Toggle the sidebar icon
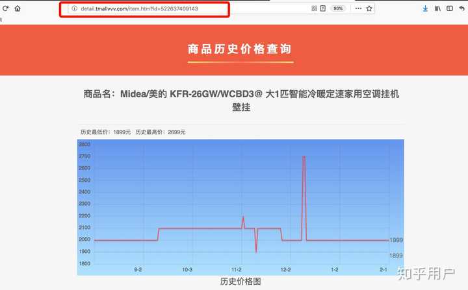 [450, 8]
